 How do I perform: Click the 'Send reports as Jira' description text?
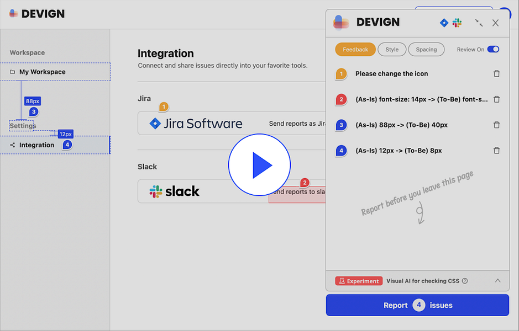(x=297, y=124)
